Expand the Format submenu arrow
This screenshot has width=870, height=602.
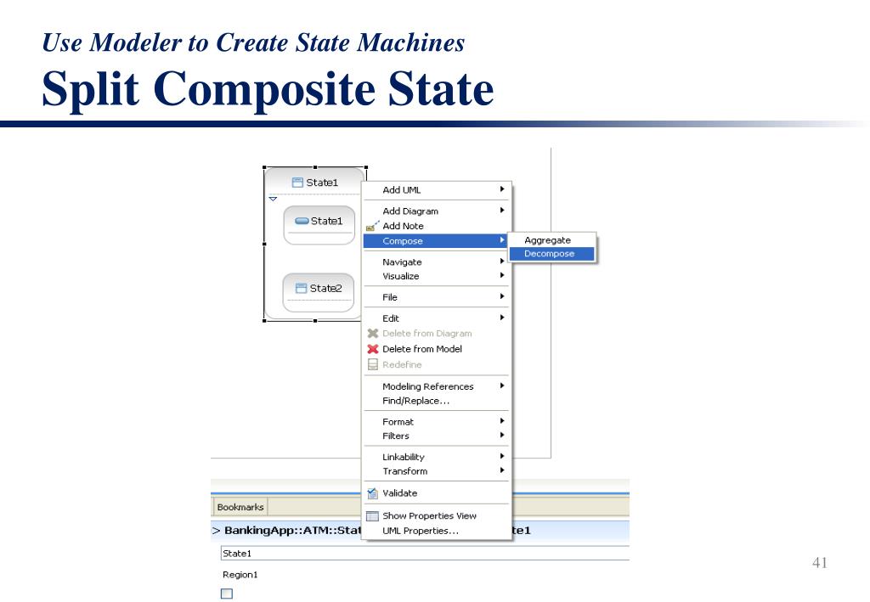point(501,421)
